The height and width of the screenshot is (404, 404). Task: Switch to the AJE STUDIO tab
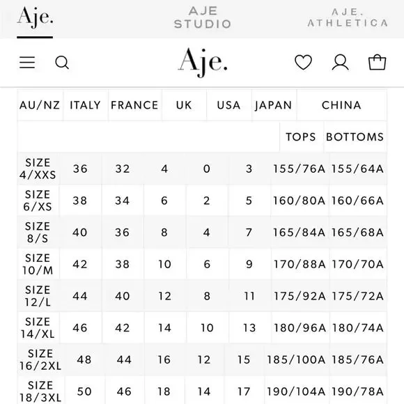[203, 17]
